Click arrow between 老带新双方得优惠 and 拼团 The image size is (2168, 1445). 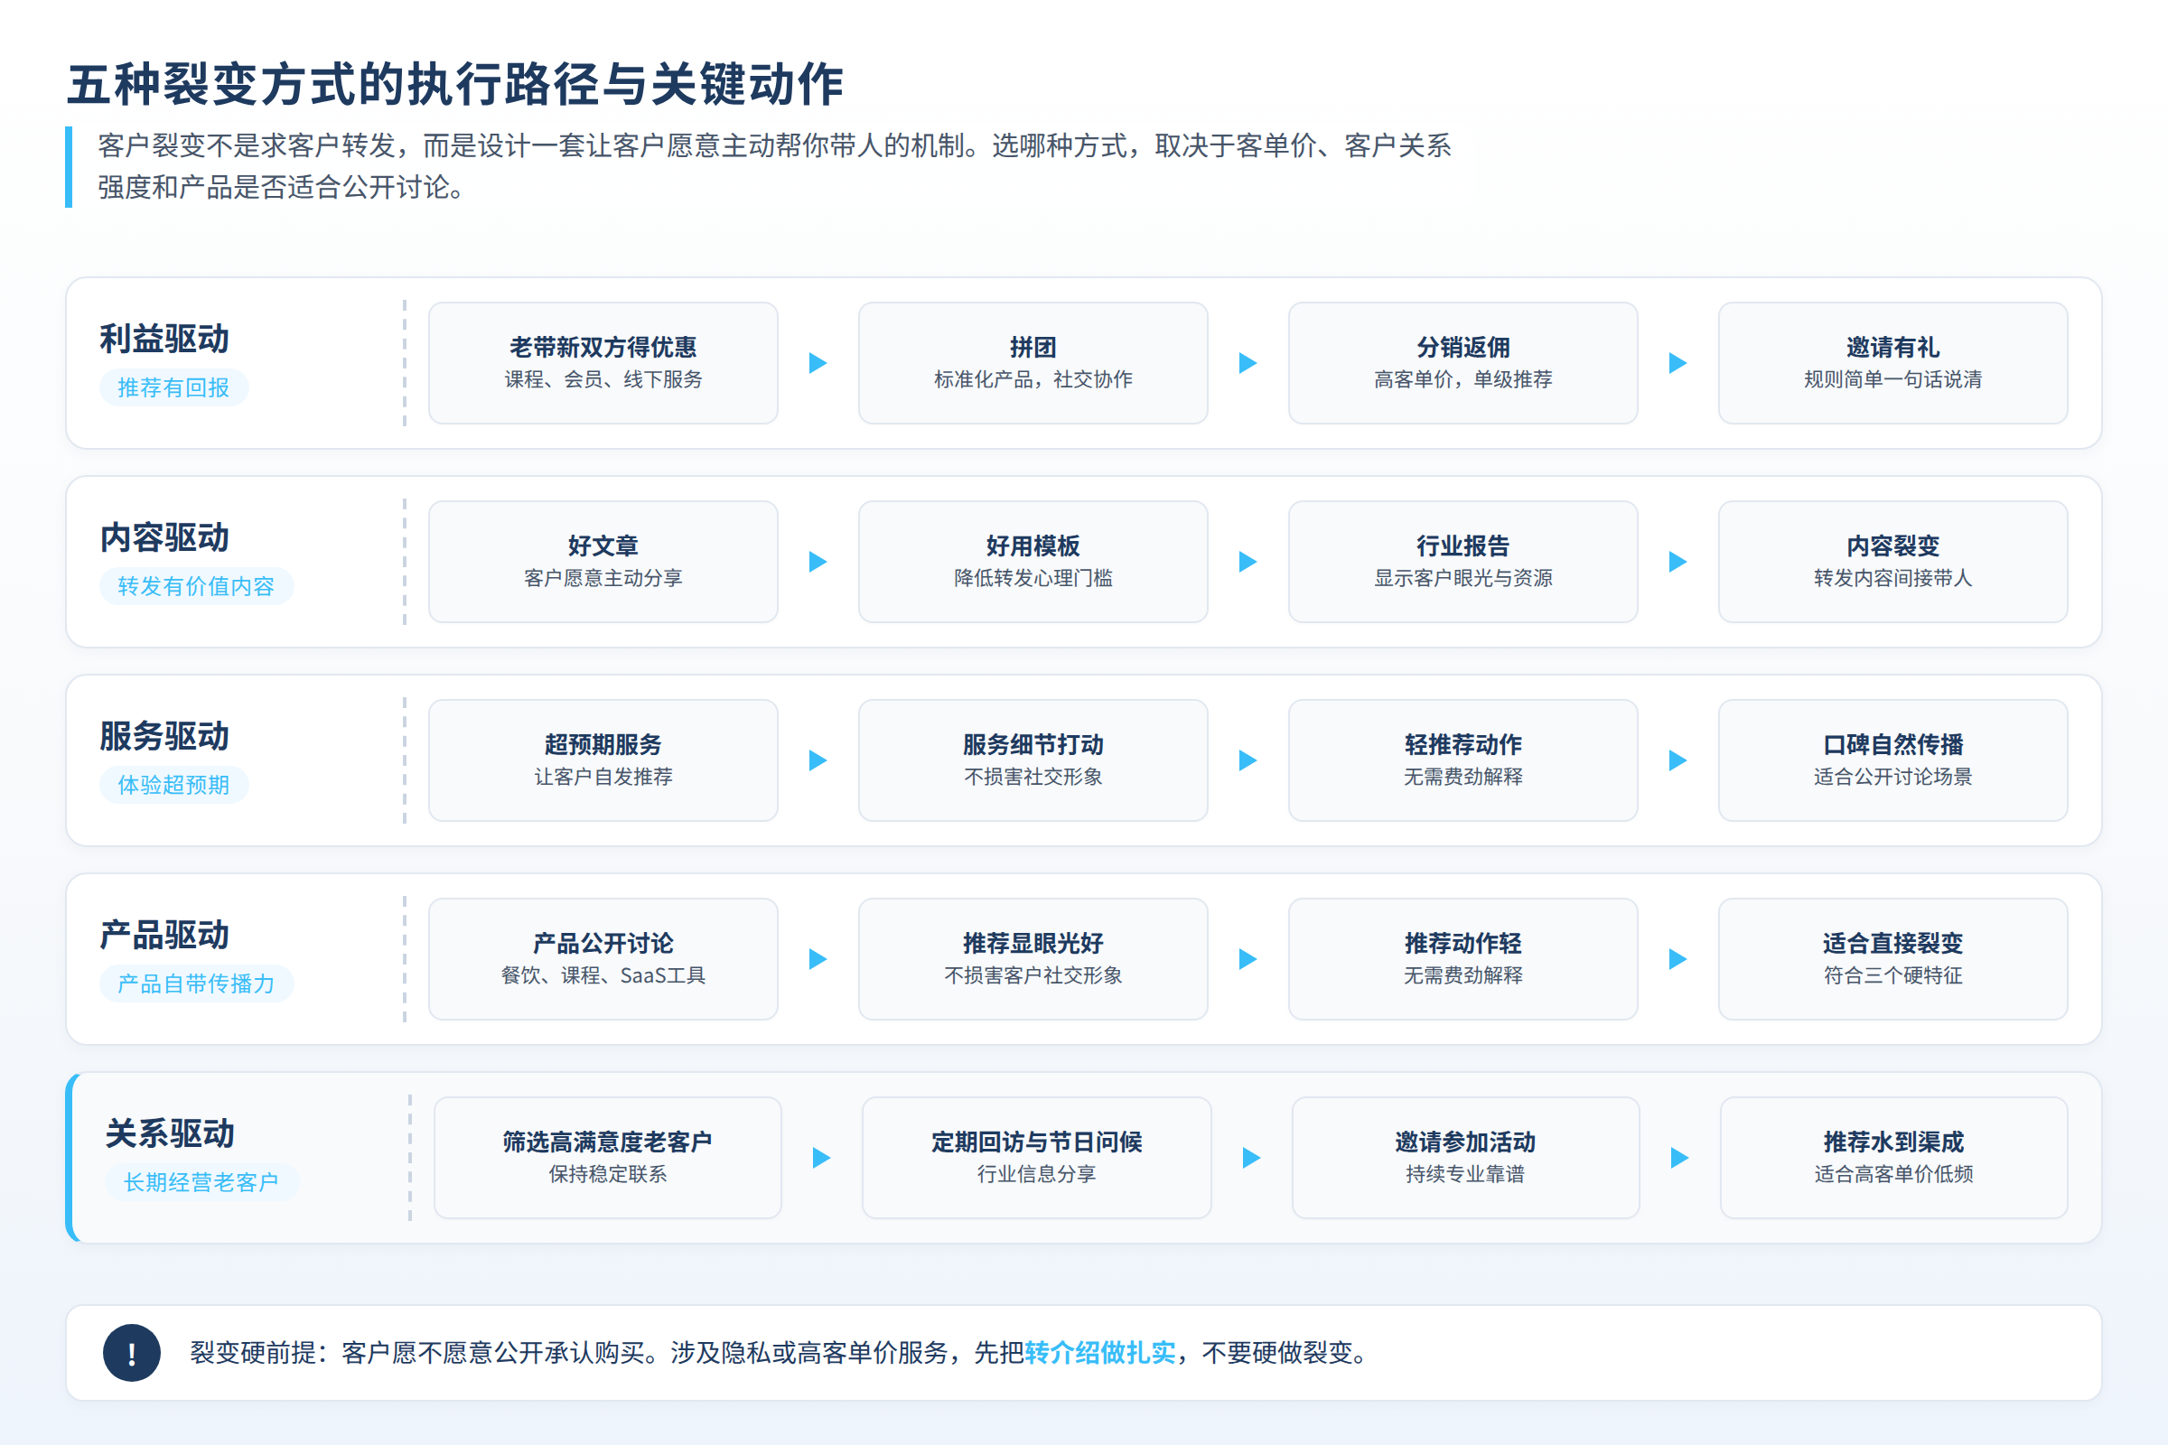(818, 363)
